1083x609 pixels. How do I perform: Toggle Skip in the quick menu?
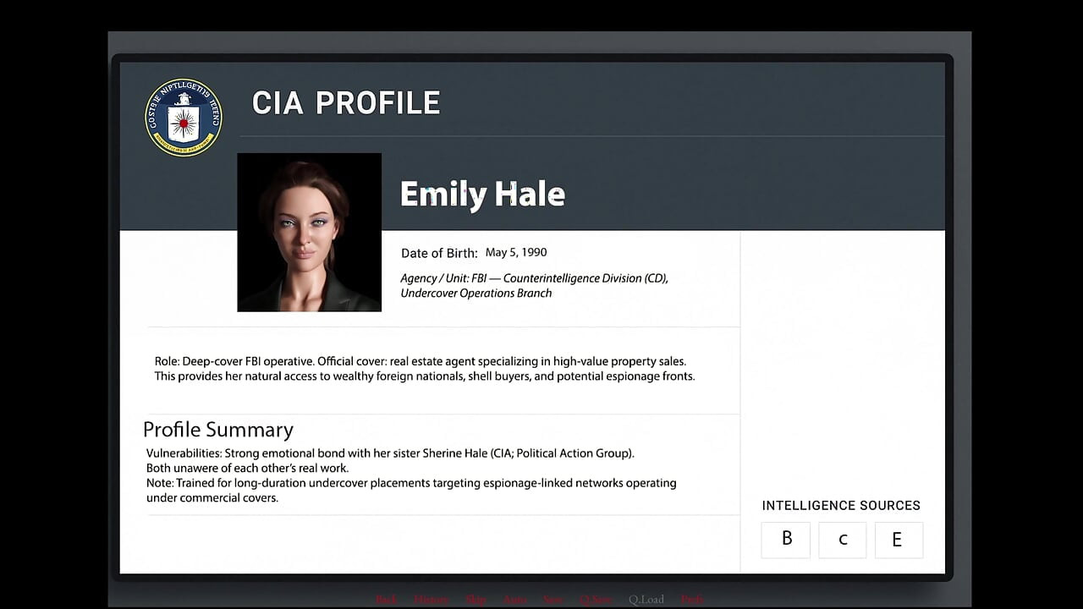click(x=476, y=599)
